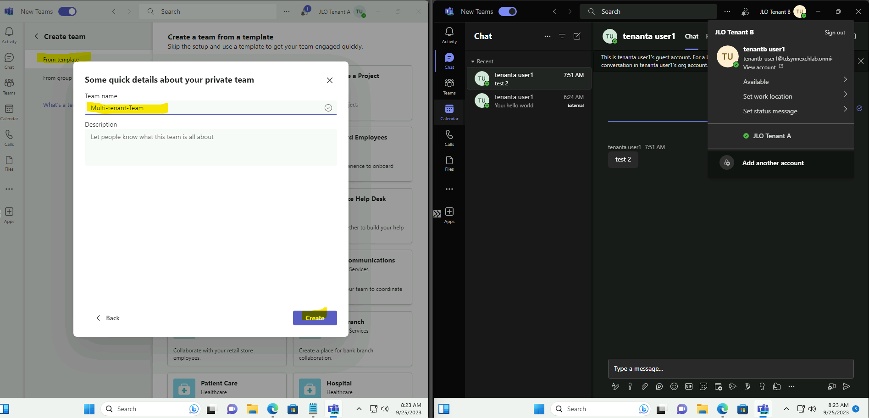
Task: Open Teams section in right window sidebar
Action: pos(449,86)
